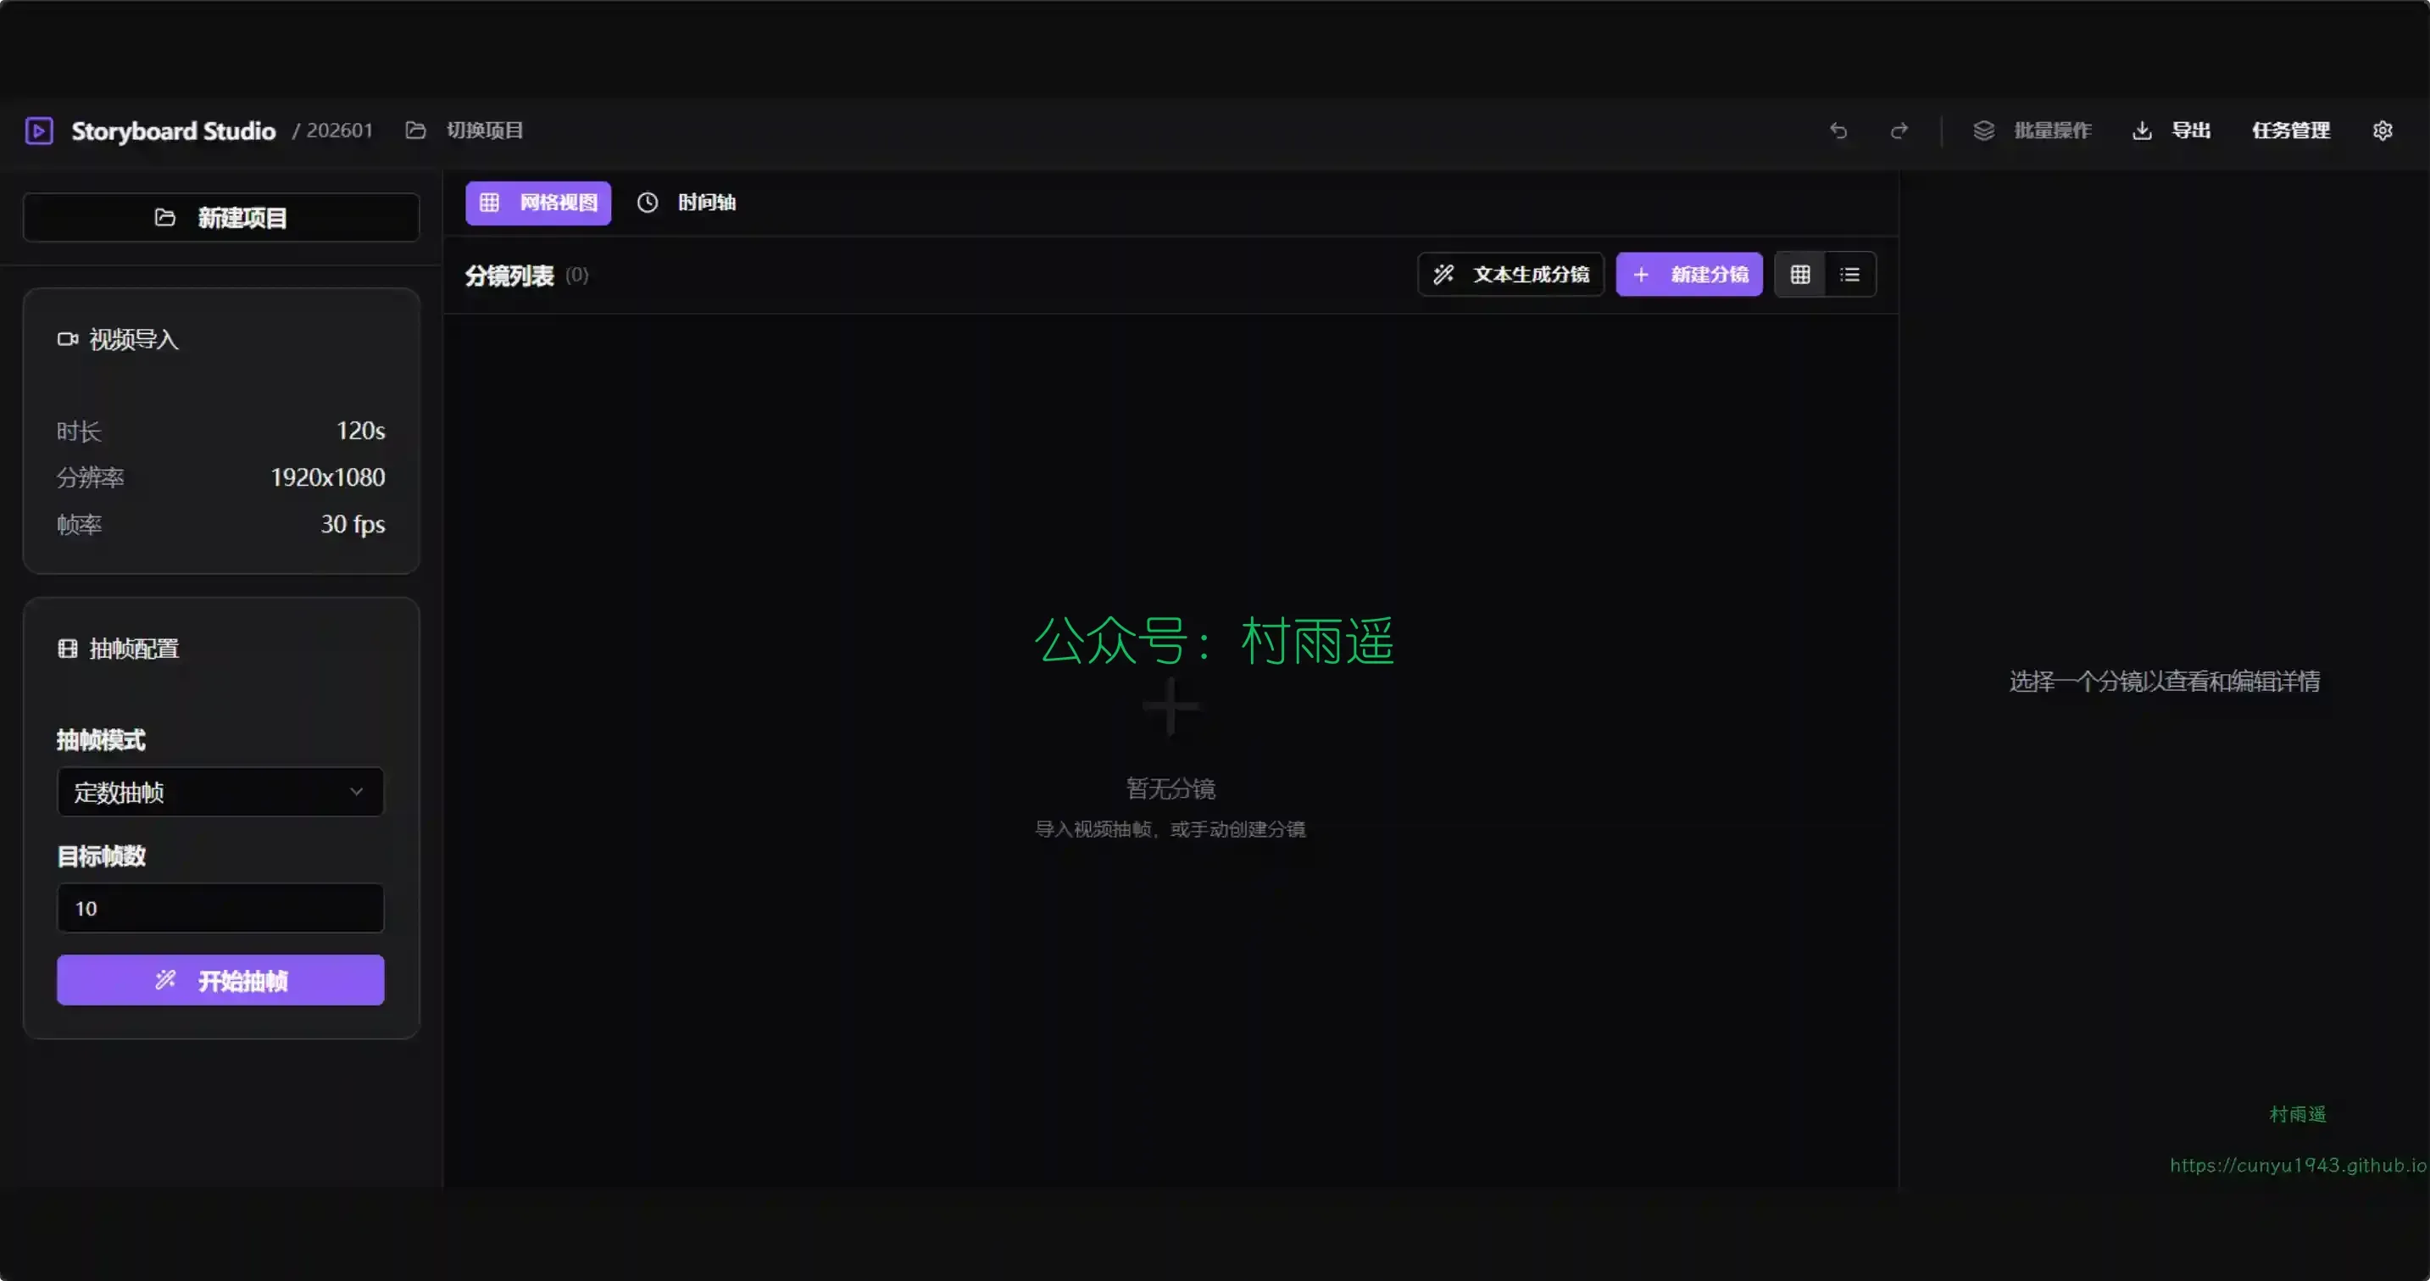Click the export download icon
Screen dimensions: 2430x1281
(2141, 131)
